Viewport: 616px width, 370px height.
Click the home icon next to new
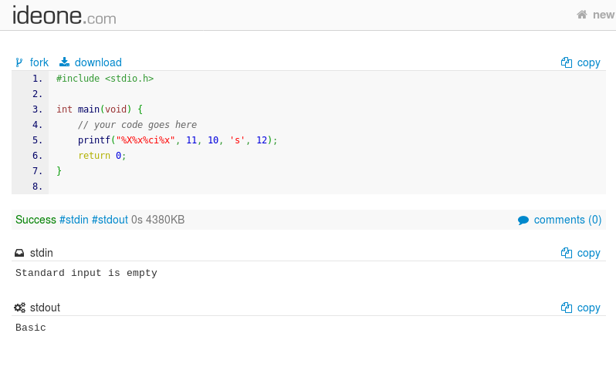coord(582,15)
